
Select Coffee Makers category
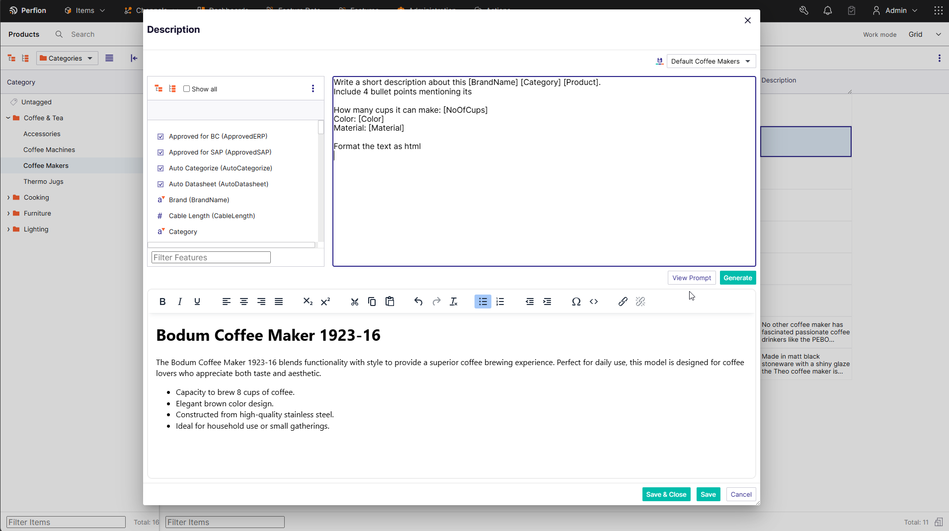coord(46,165)
